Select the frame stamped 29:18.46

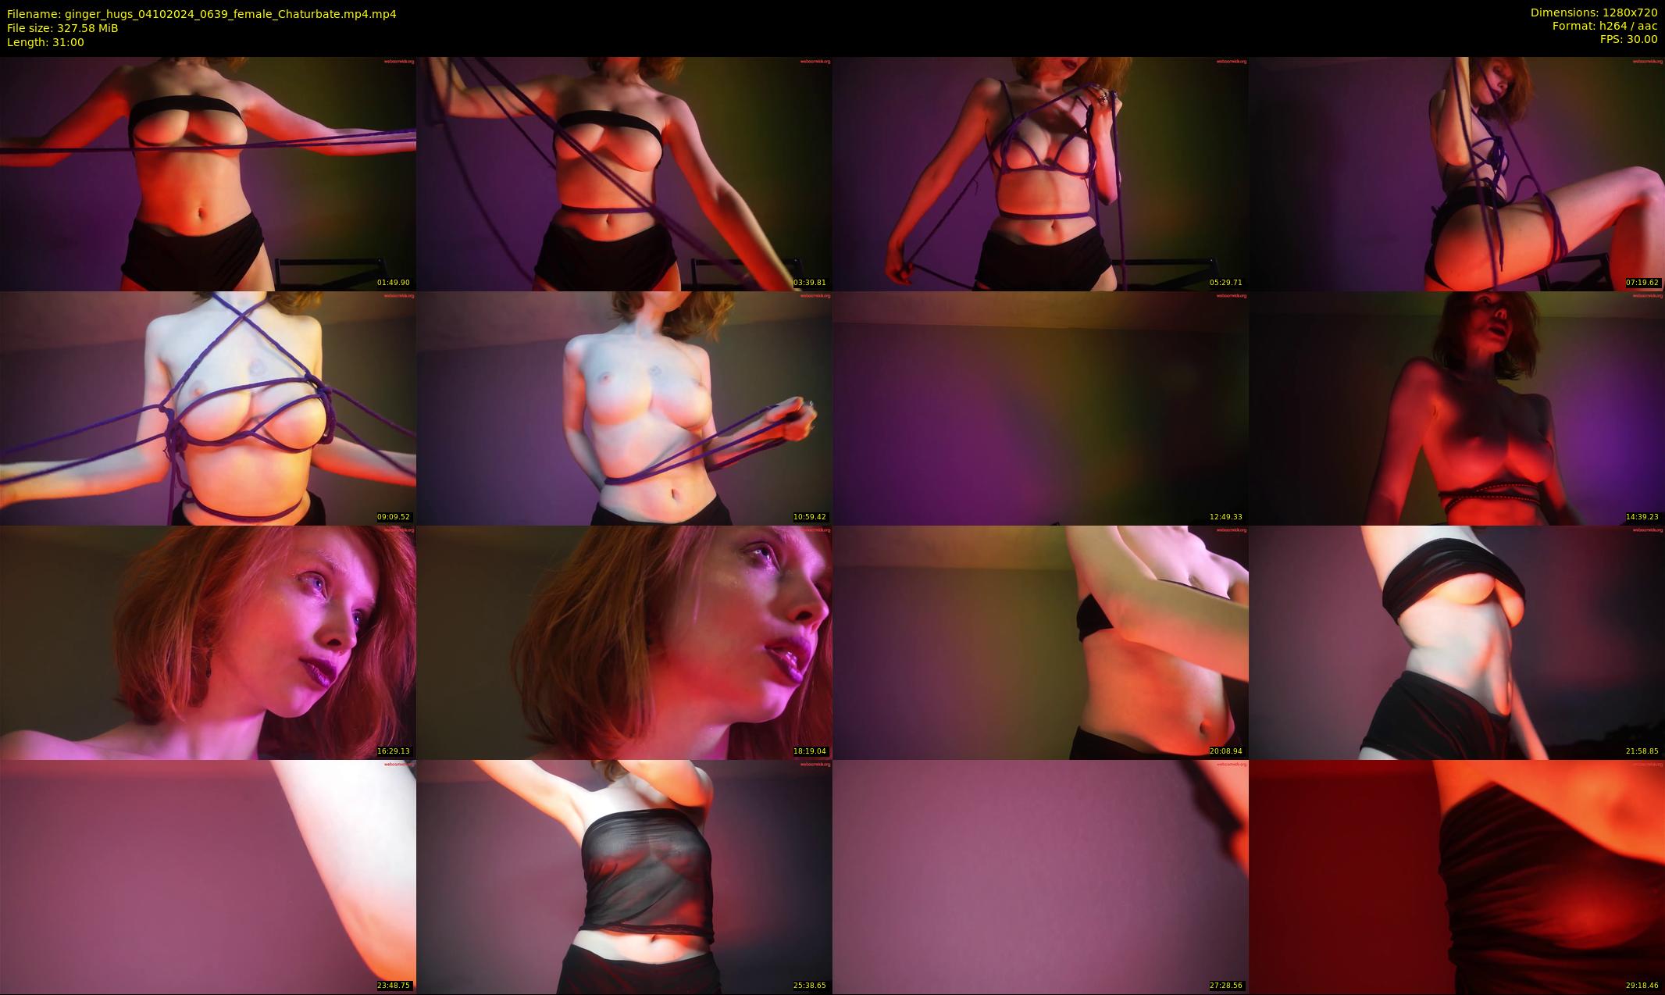click(1456, 876)
